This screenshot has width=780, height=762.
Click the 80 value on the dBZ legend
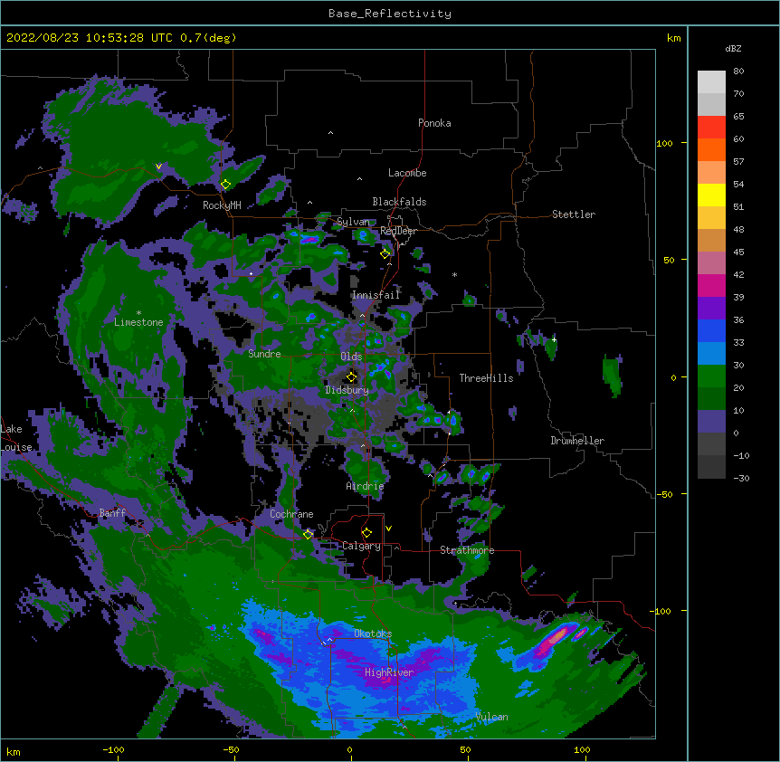738,71
